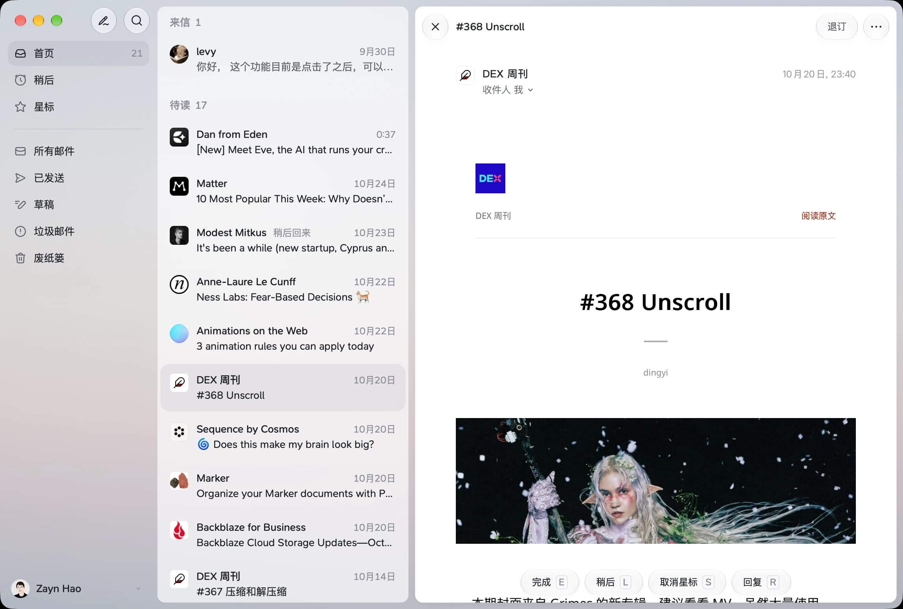This screenshot has height=609, width=903.
Task: Click 阅读原文 link
Action: 819,216
